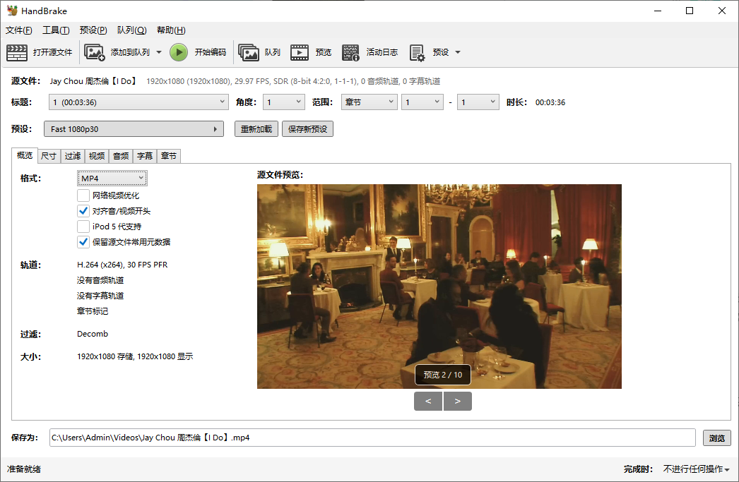Image resolution: width=739 pixels, height=482 pixels.
Task: Click the Open Source (打开源文件) clapperboard icon
Action: point(17,52)
